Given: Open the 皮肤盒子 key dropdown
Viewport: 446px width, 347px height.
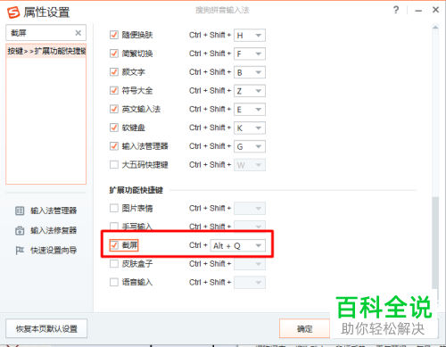Looking at the screenshot, I should (250, 264).
